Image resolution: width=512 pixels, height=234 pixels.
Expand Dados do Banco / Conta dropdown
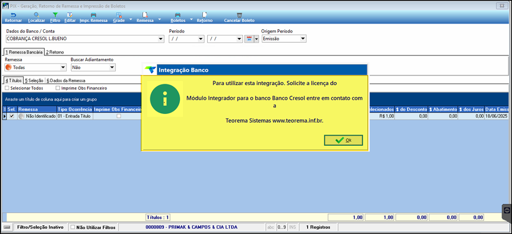pos(160,39)
